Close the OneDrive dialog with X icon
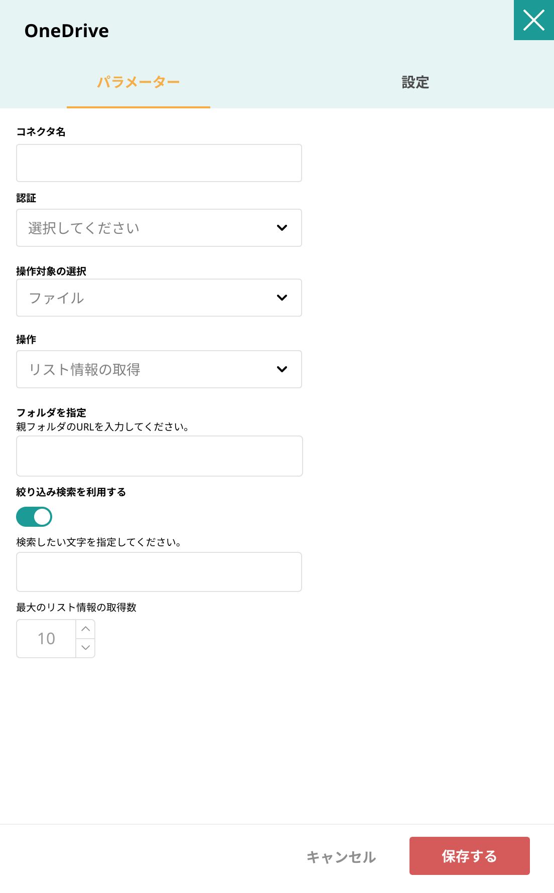Image resolution: width=554 pixels, height=893 pixels. (534, 20)
